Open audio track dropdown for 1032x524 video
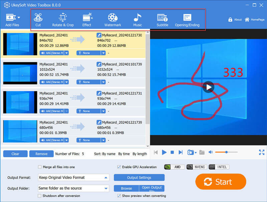 [x=66, y=82]
